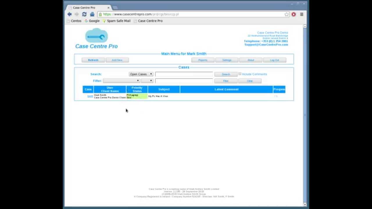Click the browser forward arrow
The width and height of the screenshot is (372, 209).
tap(77, 14)
